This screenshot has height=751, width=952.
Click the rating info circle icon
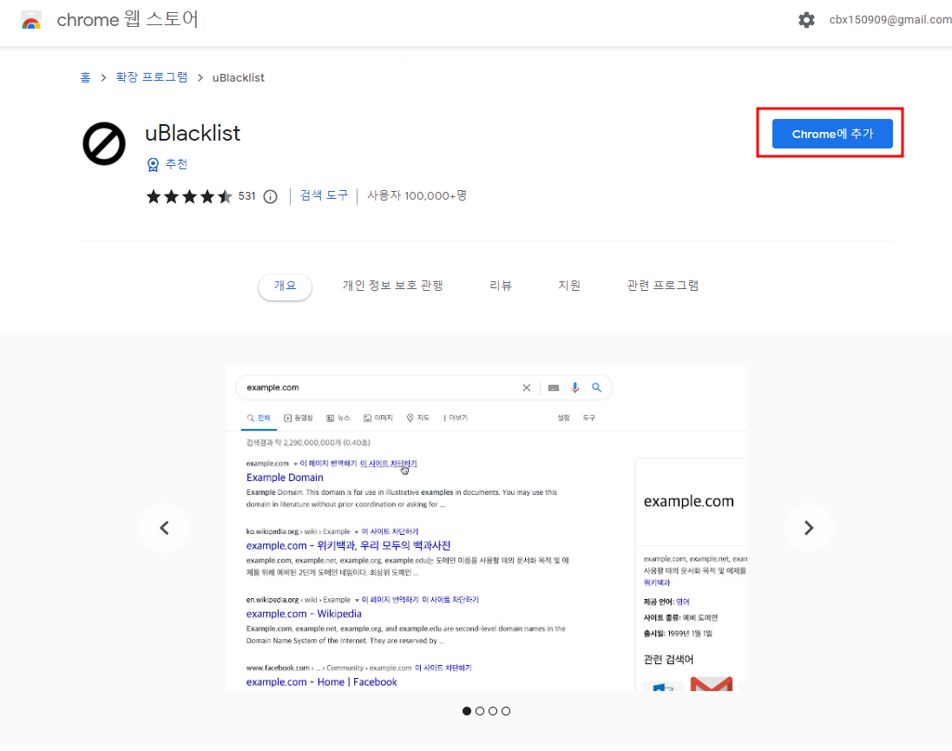[270, 196]
